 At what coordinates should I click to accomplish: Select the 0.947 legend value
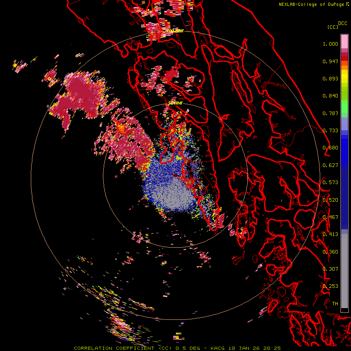(x=330, y=61)
